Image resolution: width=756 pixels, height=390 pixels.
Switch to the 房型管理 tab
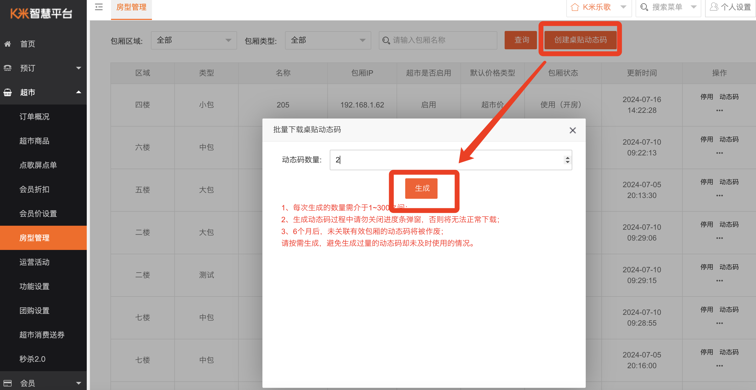pyautogui.click(x=131, y=7)
